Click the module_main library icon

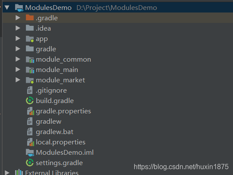coord(30,70)
